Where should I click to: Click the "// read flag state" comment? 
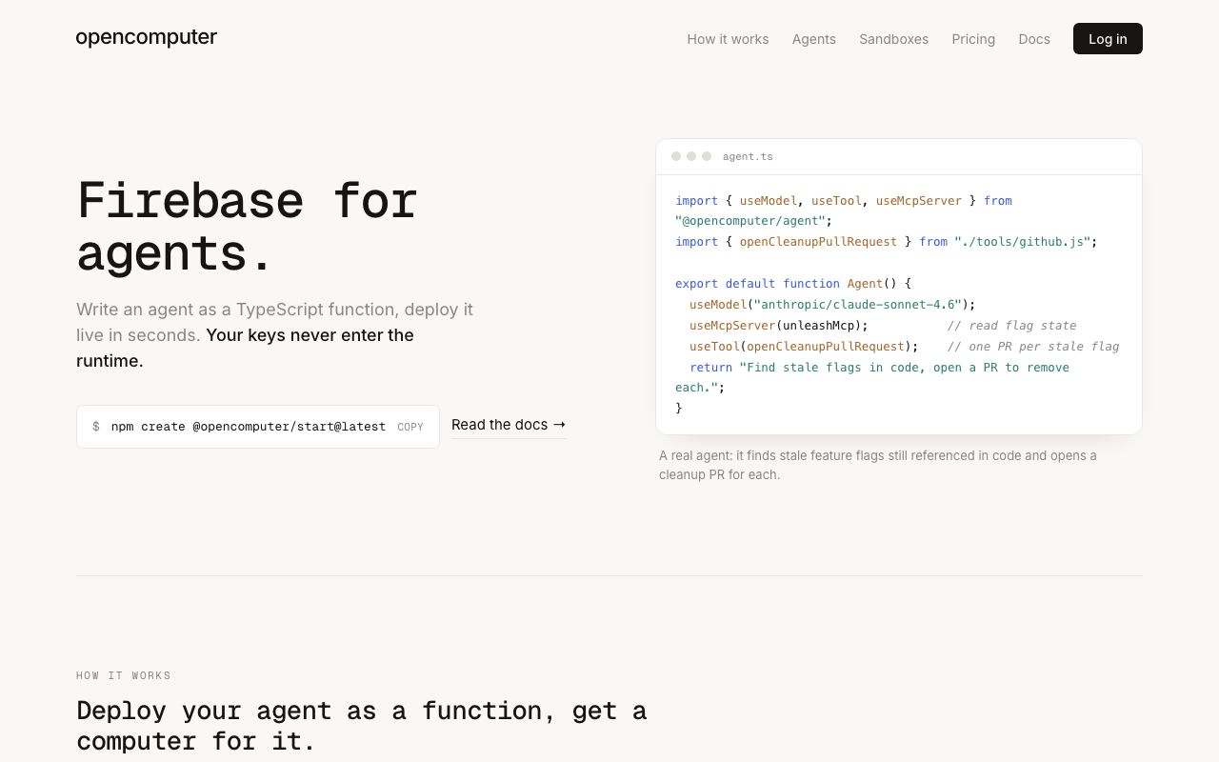[x=1011, y=326]
